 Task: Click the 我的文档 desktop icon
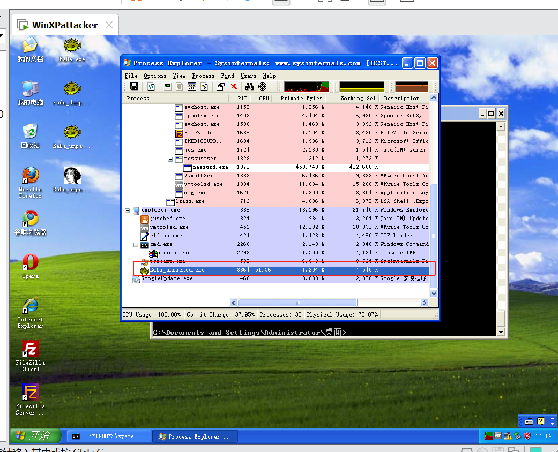point(30,50)
